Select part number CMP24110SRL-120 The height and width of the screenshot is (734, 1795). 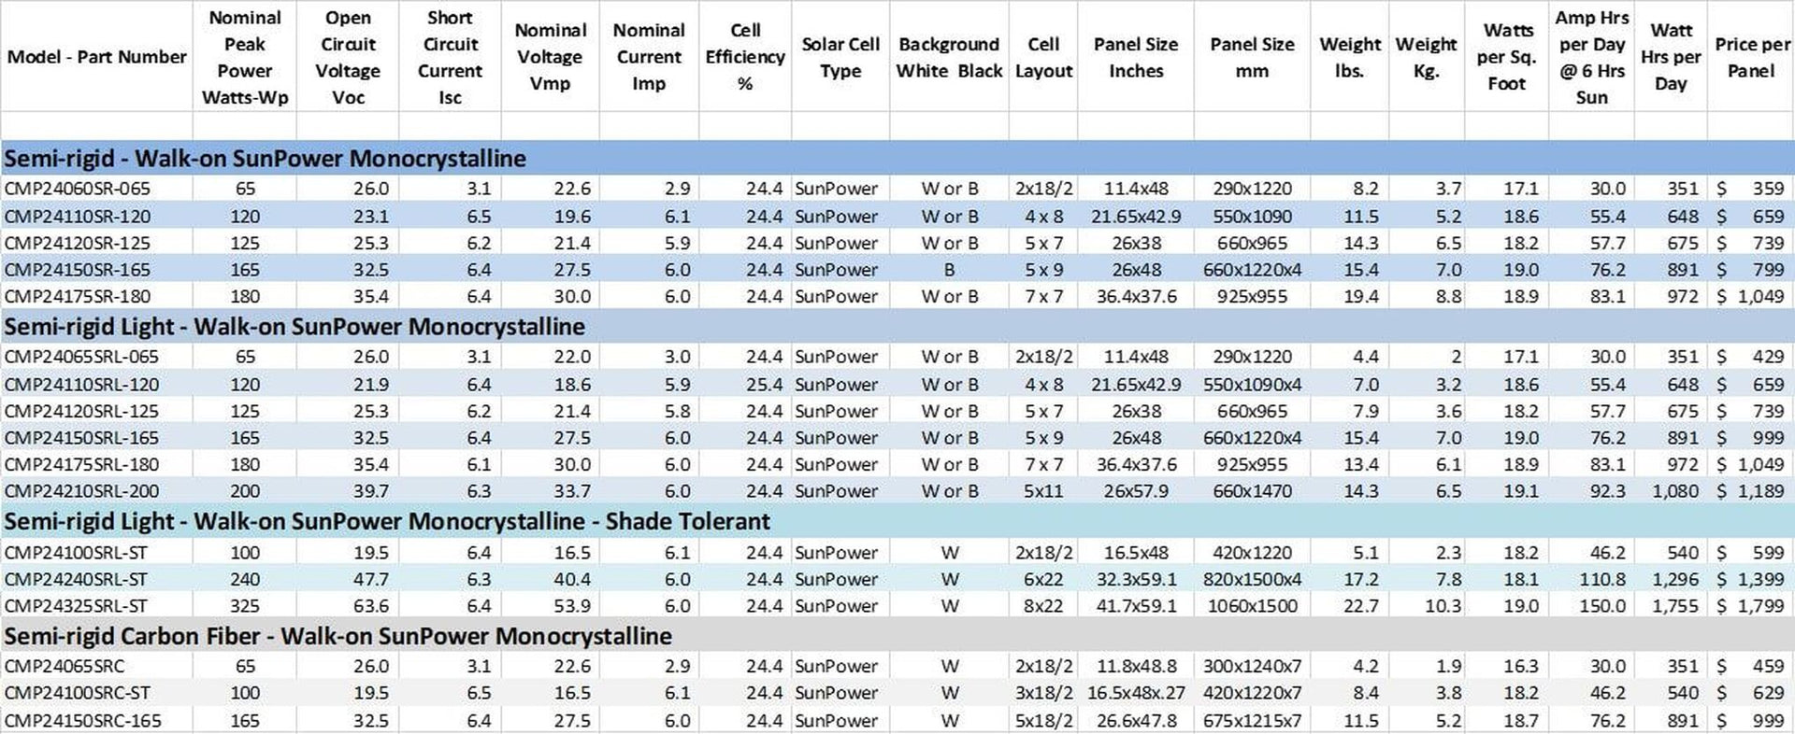click(81, 384)
